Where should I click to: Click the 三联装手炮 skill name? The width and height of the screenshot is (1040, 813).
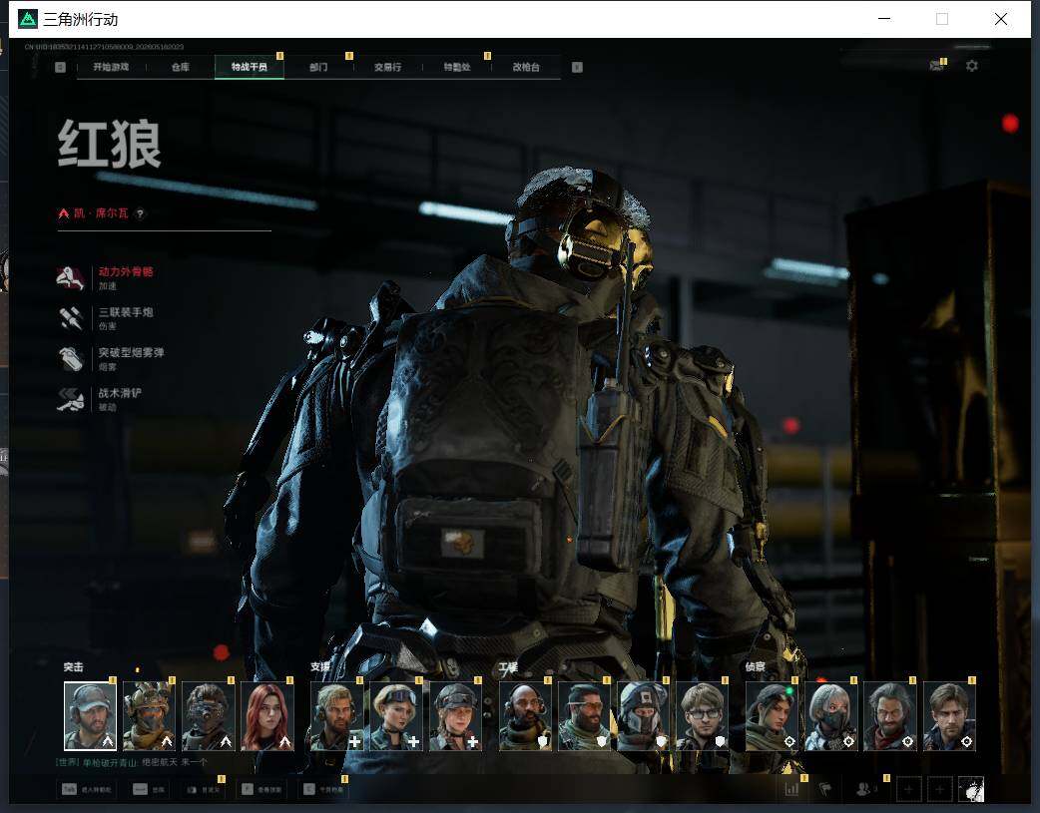point(126,312)
